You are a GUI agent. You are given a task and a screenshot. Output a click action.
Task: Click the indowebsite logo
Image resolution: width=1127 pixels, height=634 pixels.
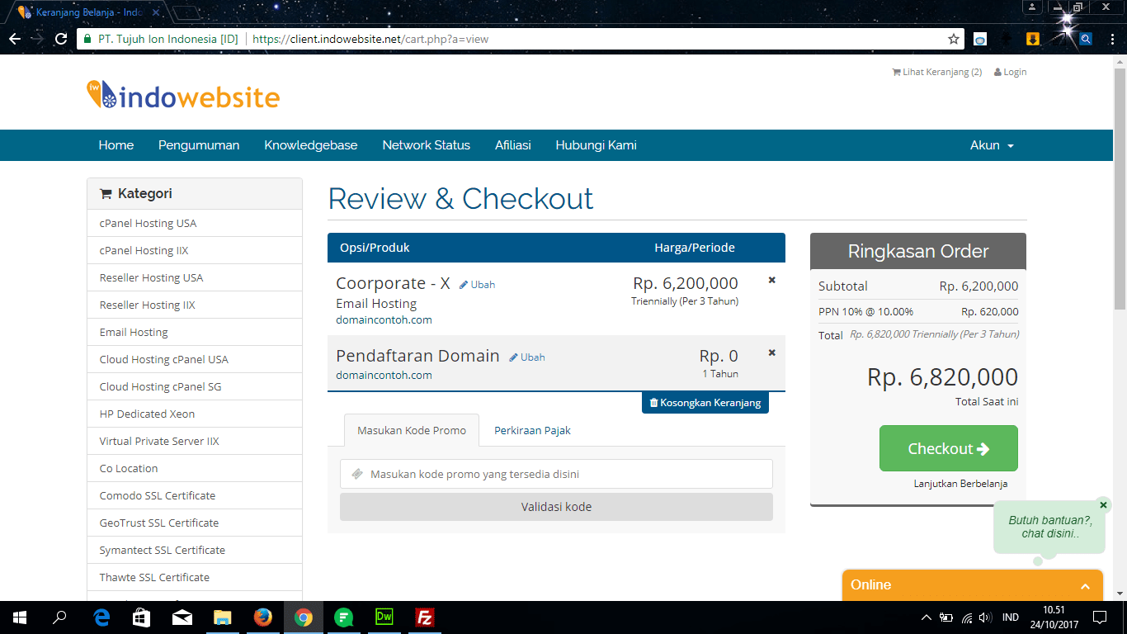point(183,96)
